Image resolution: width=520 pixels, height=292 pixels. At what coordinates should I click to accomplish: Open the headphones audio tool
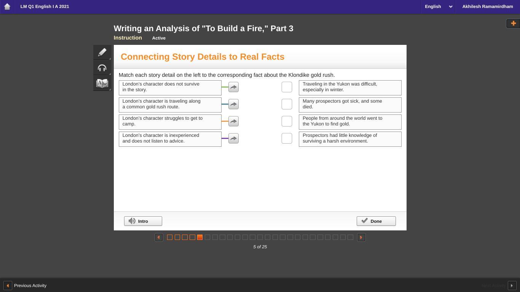pyautogui.click(x=102, y=68)
